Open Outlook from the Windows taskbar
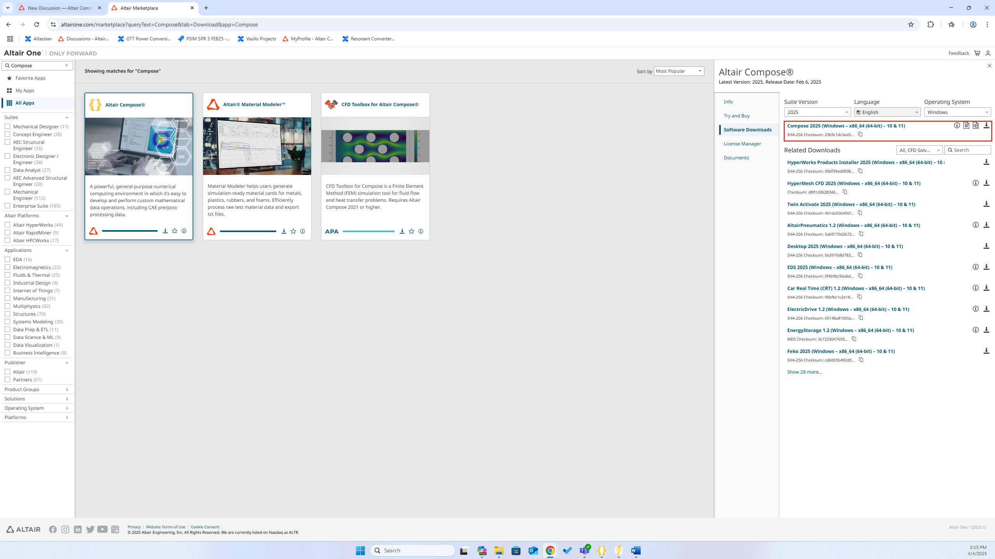Image resolution: width=995 pixels, height=559 pixels. 533,550
